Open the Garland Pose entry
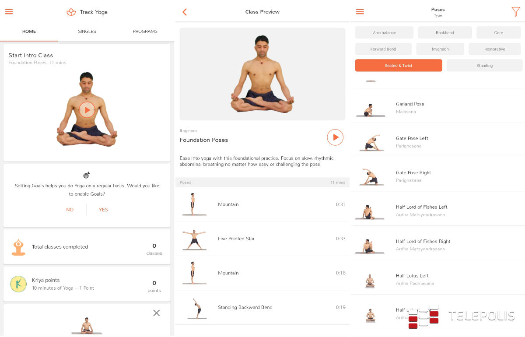This screenshot has height=337, width=525. (438, 108)
